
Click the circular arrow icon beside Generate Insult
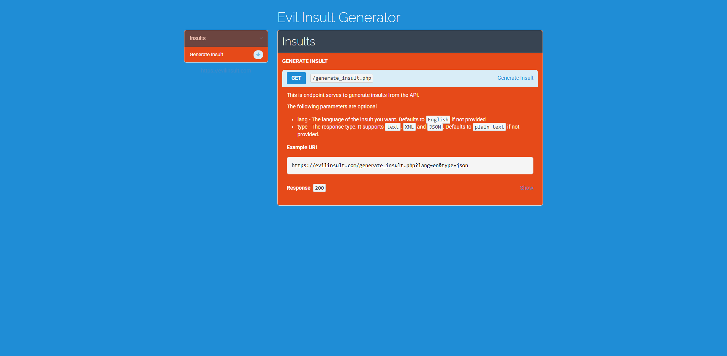[x=258, y=55]
